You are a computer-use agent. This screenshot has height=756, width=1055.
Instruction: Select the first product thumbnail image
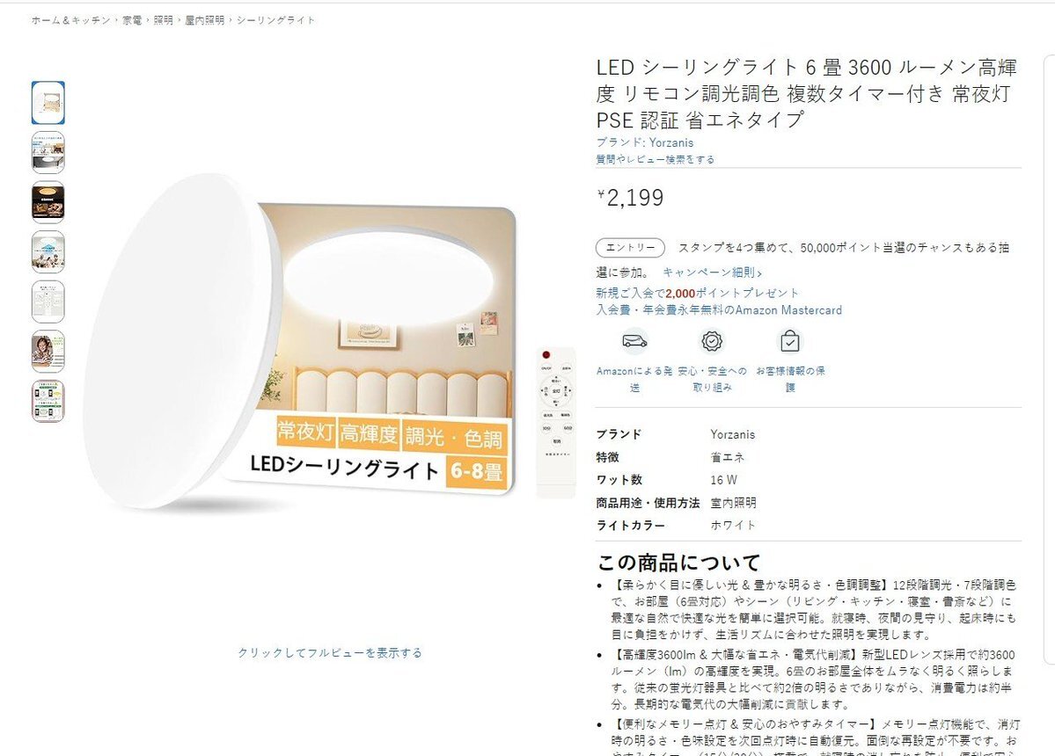[48, 103]
